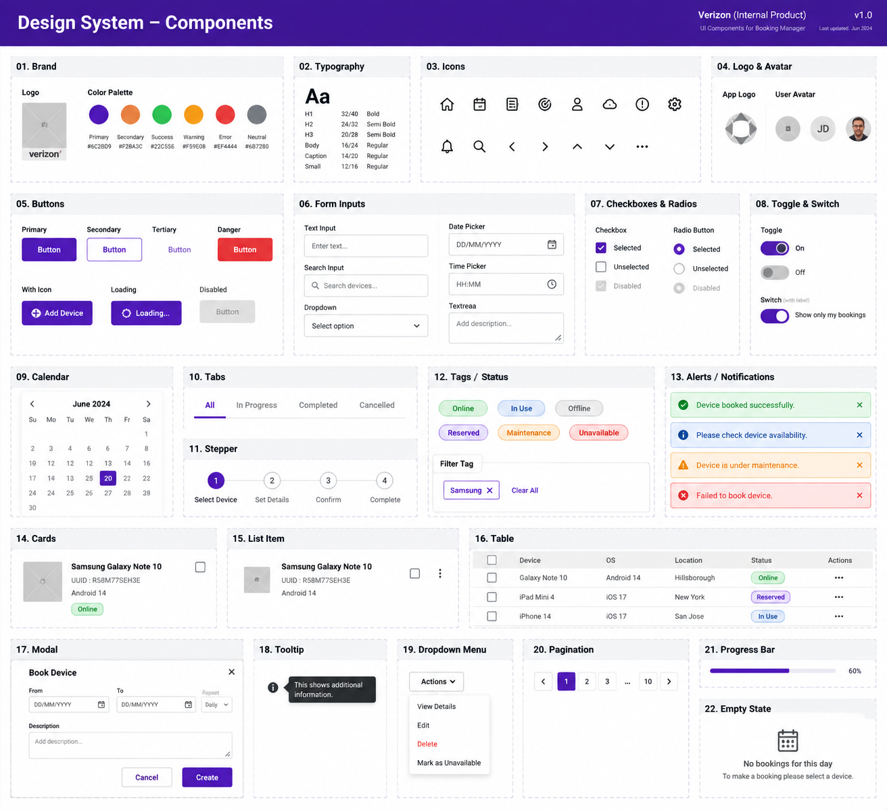
Task: Select the document list icon
Action: (512, 104)
